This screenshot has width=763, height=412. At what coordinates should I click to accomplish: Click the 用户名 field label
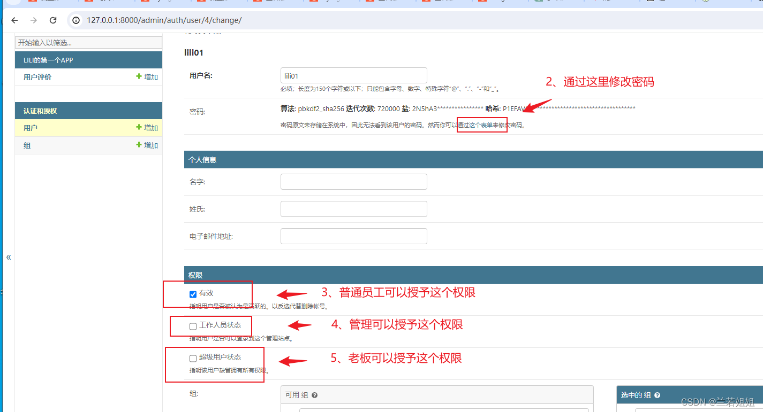click(x=201, y=76)
